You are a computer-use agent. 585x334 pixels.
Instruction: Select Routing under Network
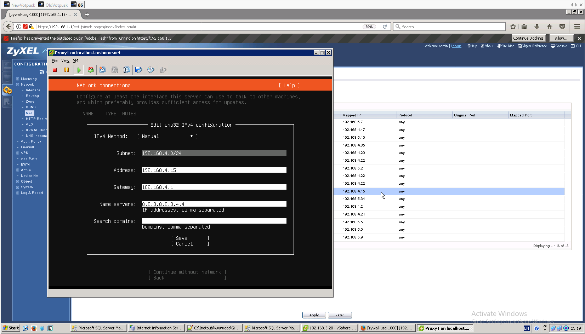click(32, 96)
